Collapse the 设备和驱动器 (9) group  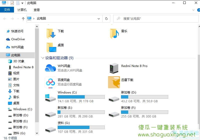tap(43, 58)
